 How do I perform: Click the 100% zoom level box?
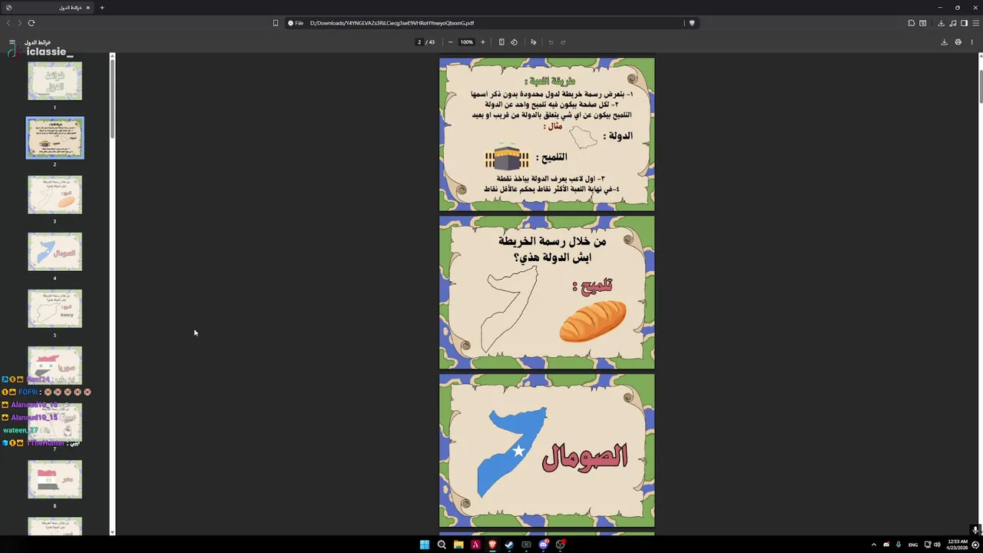pyautogui.click(x=466, y=42)
